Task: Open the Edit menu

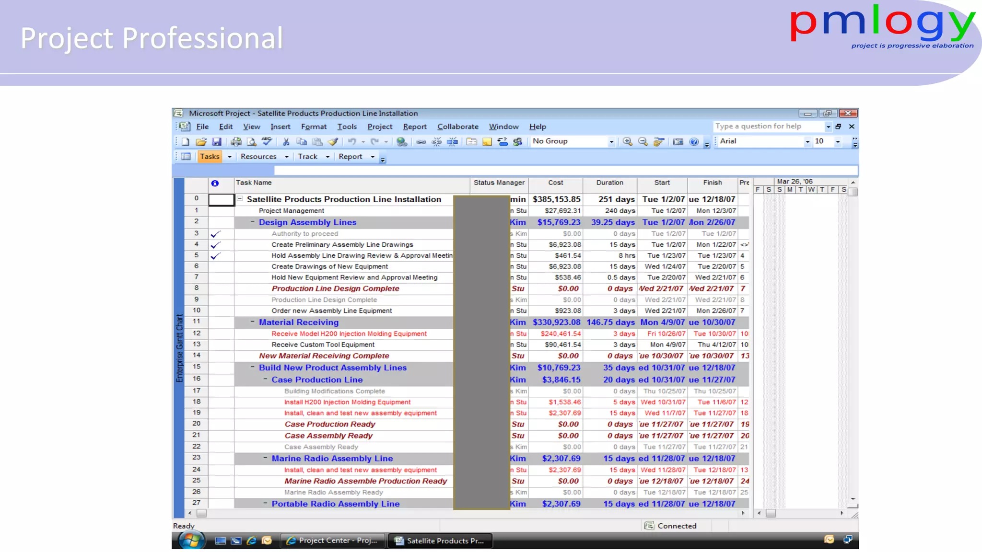Action: (x=226, y=126)
